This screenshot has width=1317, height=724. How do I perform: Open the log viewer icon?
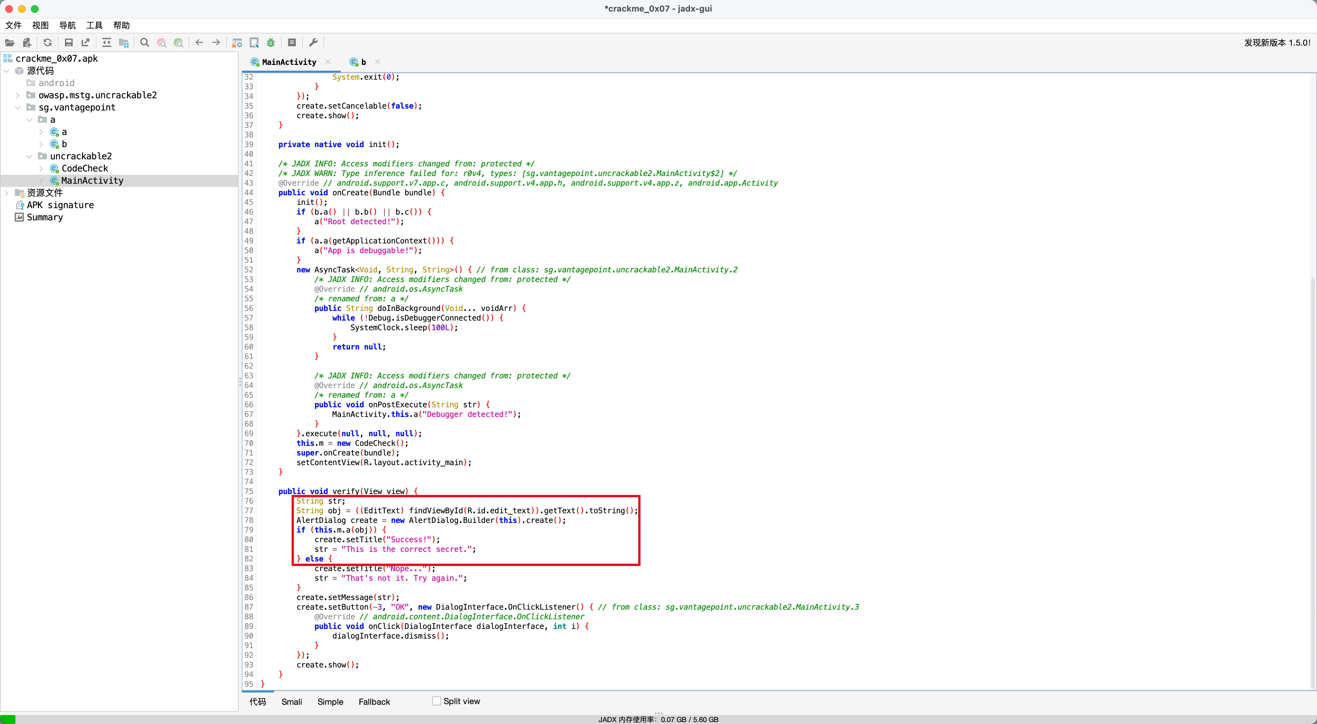[x=292, y=43]
